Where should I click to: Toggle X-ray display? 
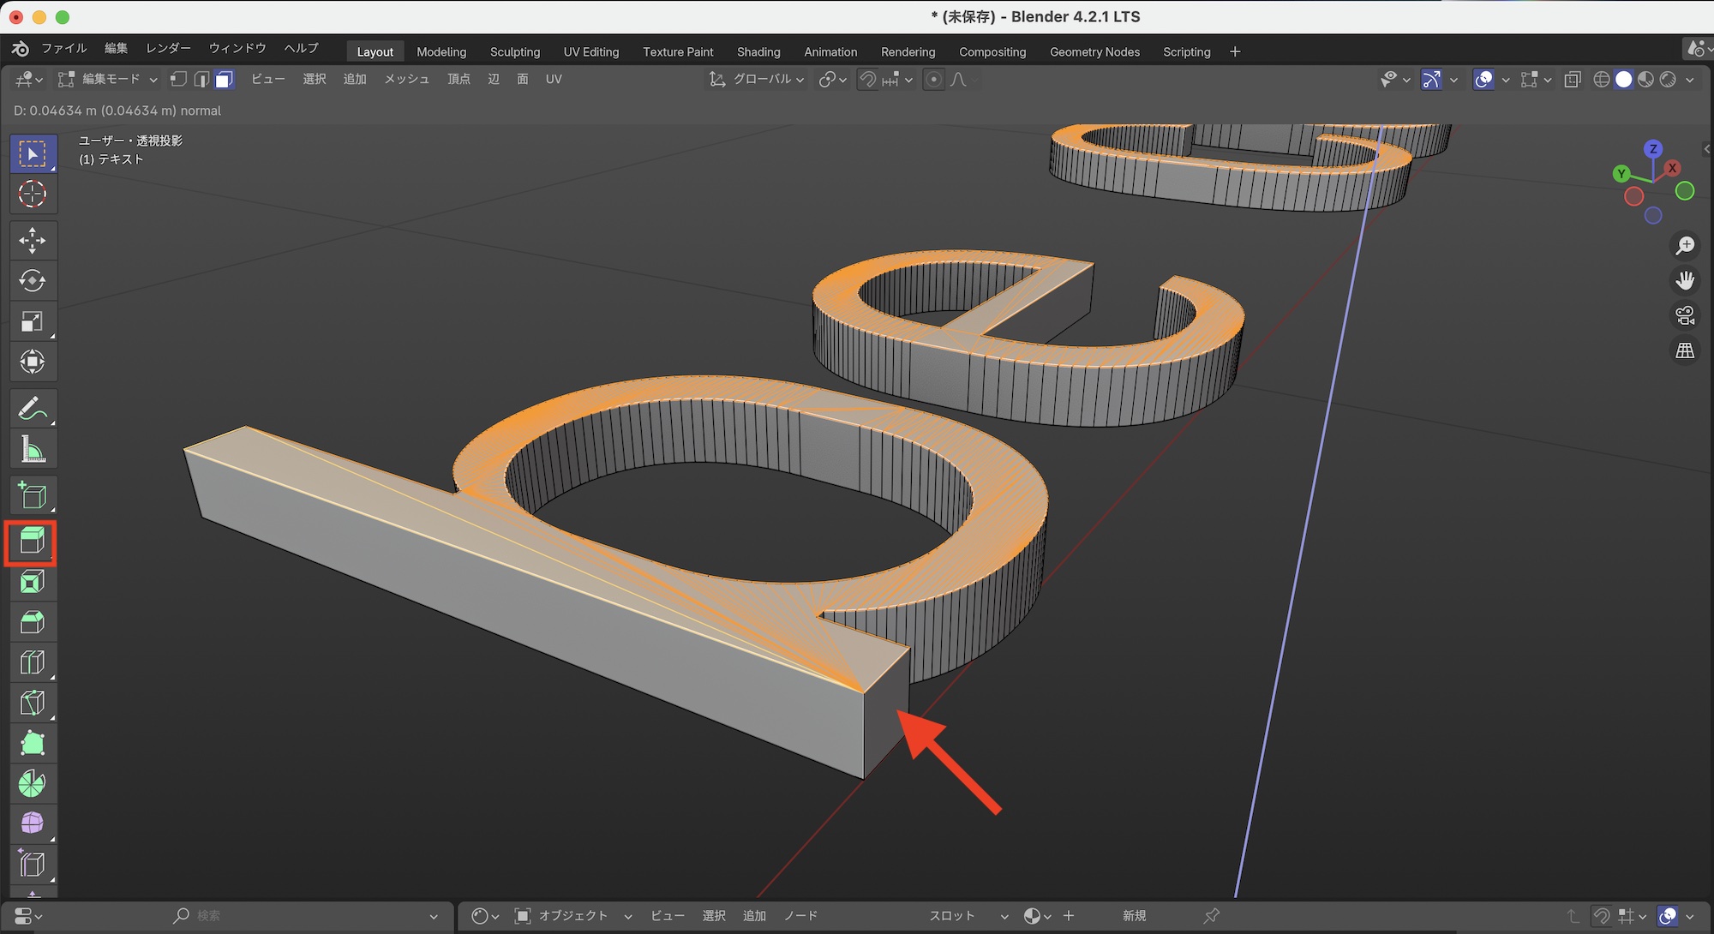[1573, 80]
